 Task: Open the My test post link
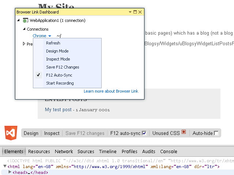[58, 109]
